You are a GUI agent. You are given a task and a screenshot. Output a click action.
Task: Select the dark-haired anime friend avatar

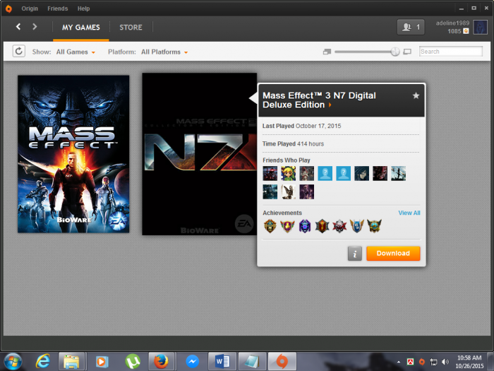(361, 174)
